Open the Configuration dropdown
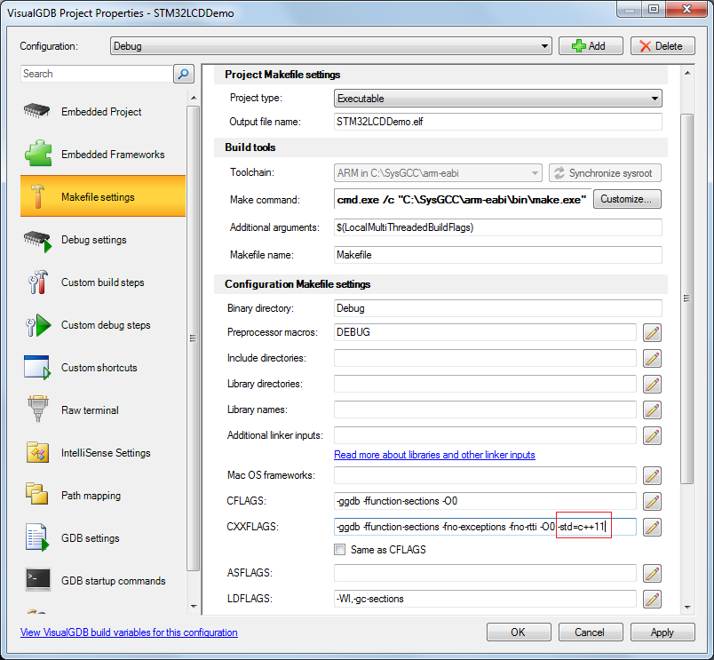Image resolution: width=714 pixels, height=660 pixels. coord(330,46)
